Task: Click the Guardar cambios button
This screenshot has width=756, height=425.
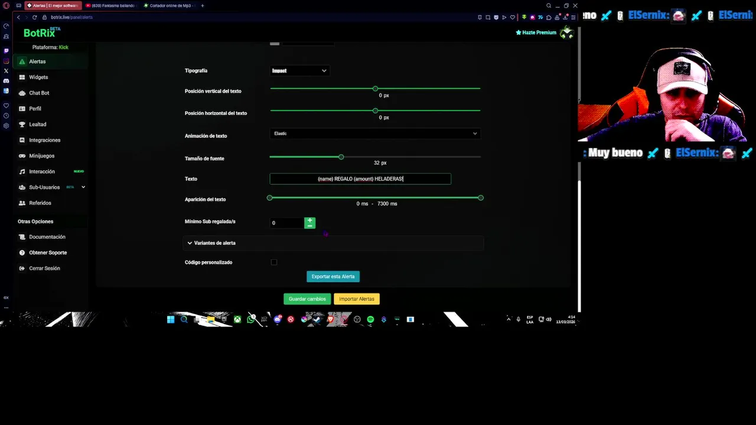Action: point(307,299)
